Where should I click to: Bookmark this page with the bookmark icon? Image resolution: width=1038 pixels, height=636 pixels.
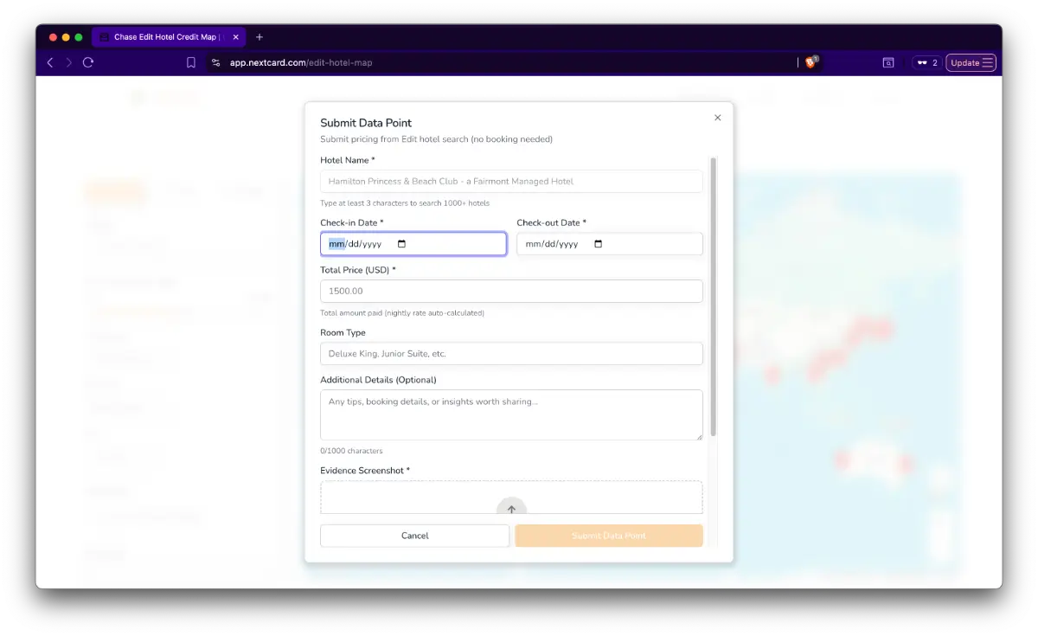point(191,62)
